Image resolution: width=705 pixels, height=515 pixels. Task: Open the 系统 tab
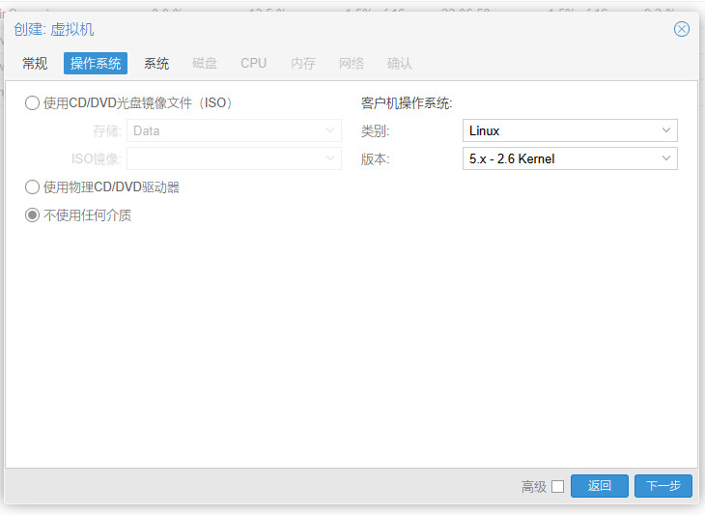pyautogui.click(x=156, y=64)
